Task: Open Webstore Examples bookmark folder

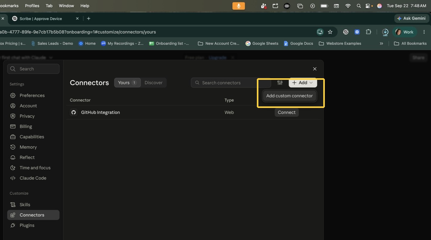Action: [340, 43]
